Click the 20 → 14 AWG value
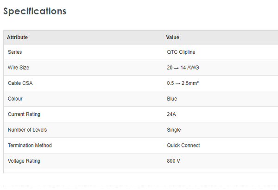The image size is (278, 190). click(x=183, y=68)
